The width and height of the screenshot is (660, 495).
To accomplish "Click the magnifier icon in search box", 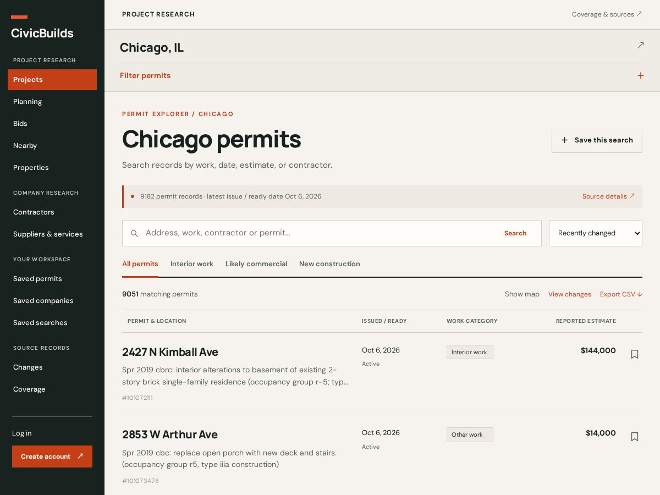I will coord(134,233).
